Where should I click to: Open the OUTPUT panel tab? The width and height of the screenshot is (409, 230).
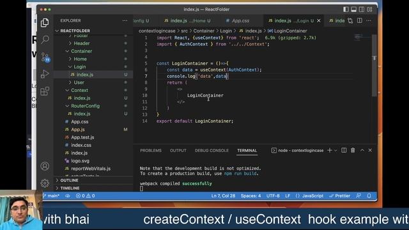[x=178, y=151]
